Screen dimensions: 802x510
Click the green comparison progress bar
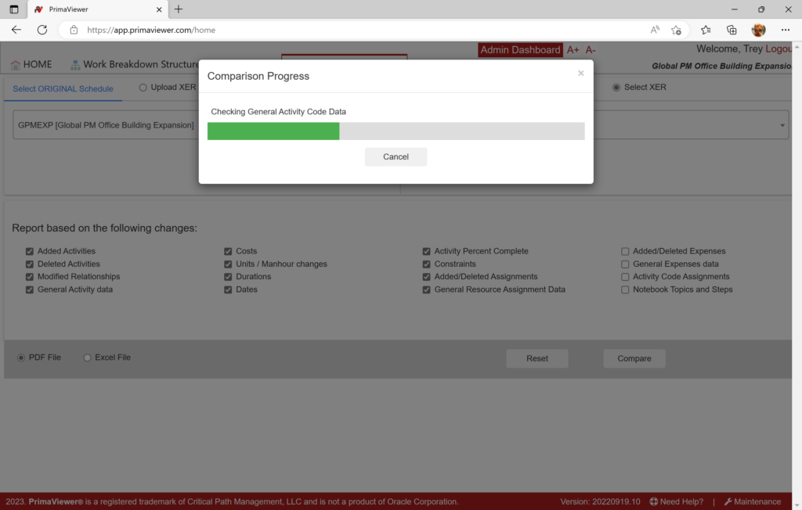[273, 131]
